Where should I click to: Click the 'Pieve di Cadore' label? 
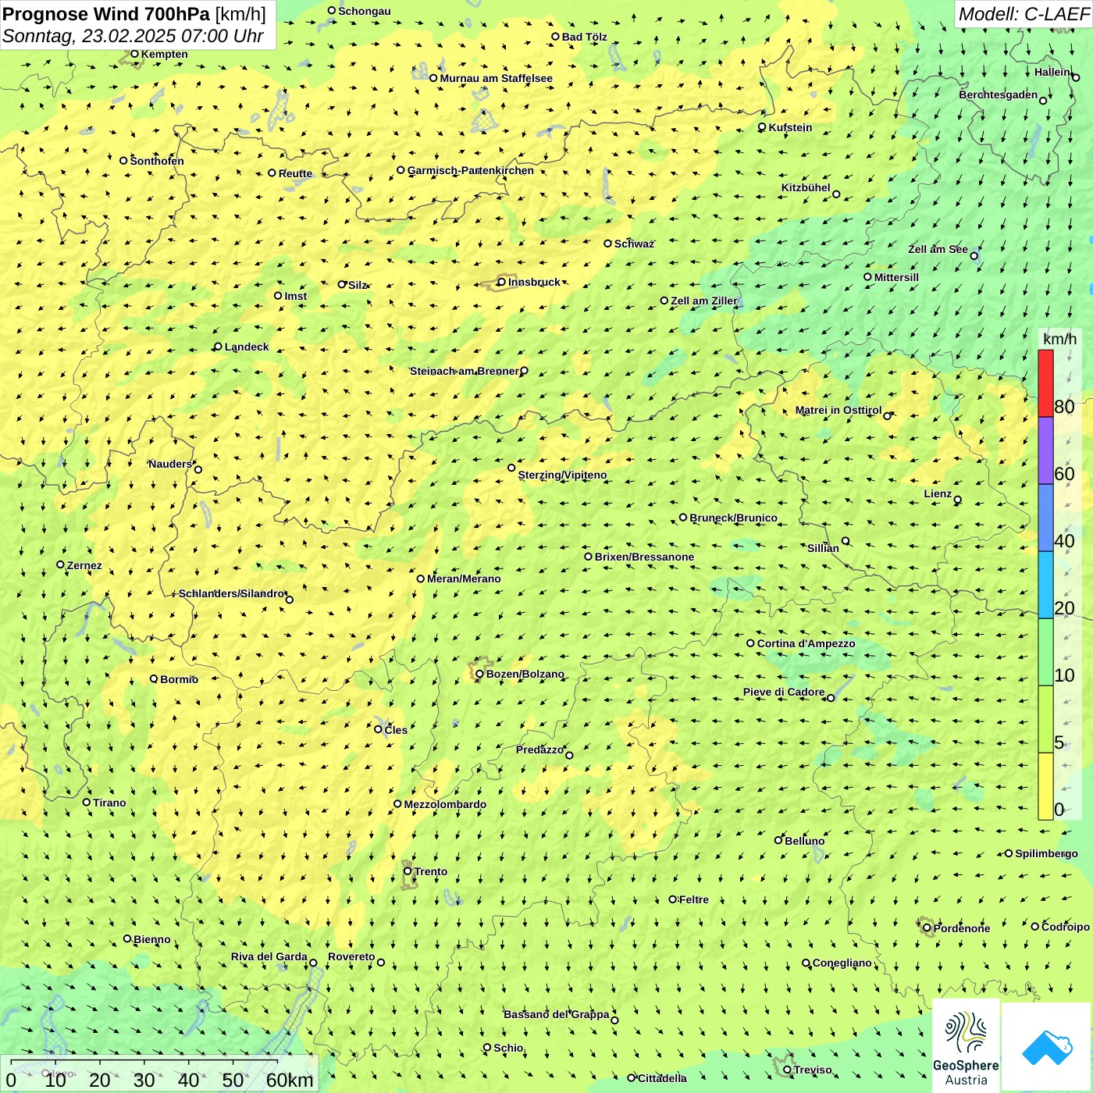coord(784,692)
